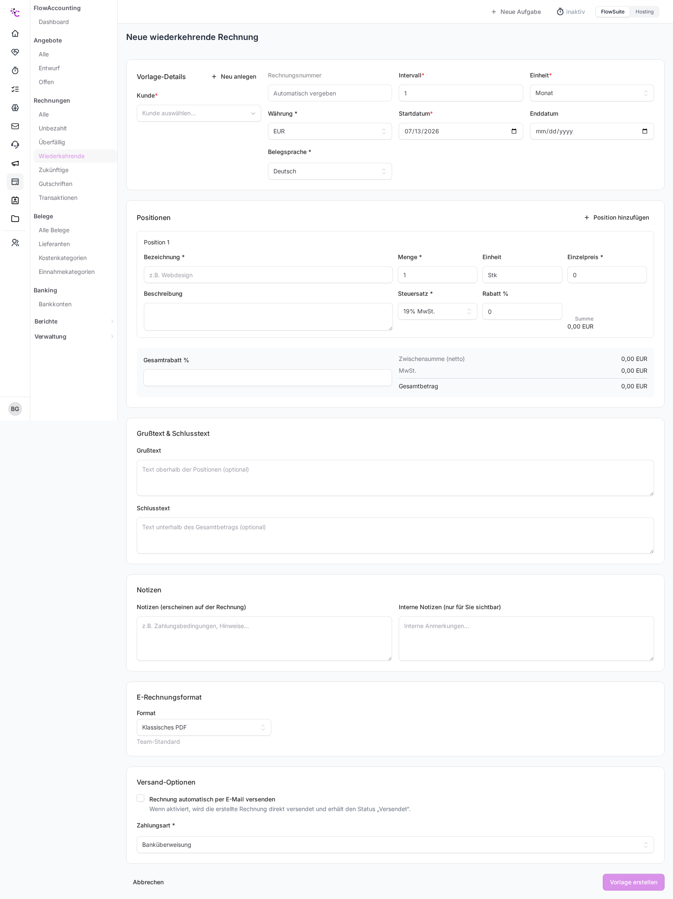
Task: Click the BG user avatar
Action: pyautogui.click(x=15, y=409)
